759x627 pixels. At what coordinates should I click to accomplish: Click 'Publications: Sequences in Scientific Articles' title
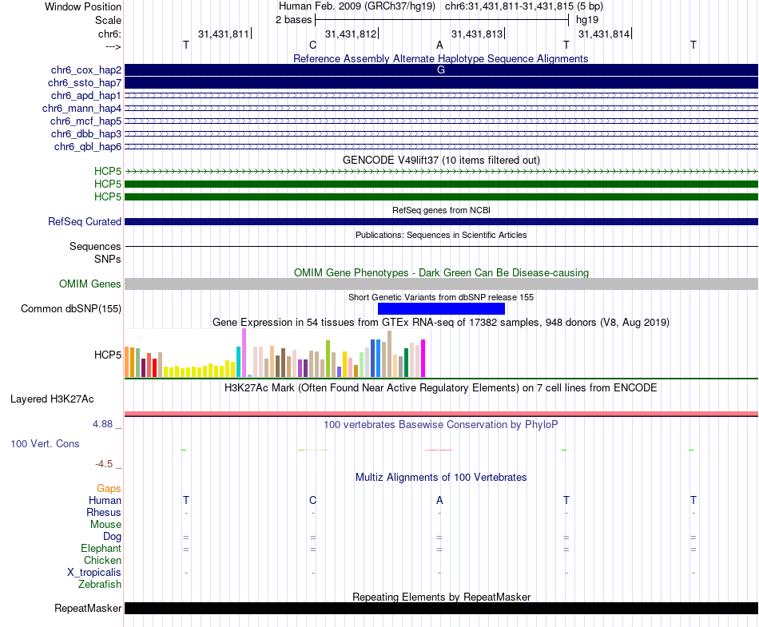point(441,235)
